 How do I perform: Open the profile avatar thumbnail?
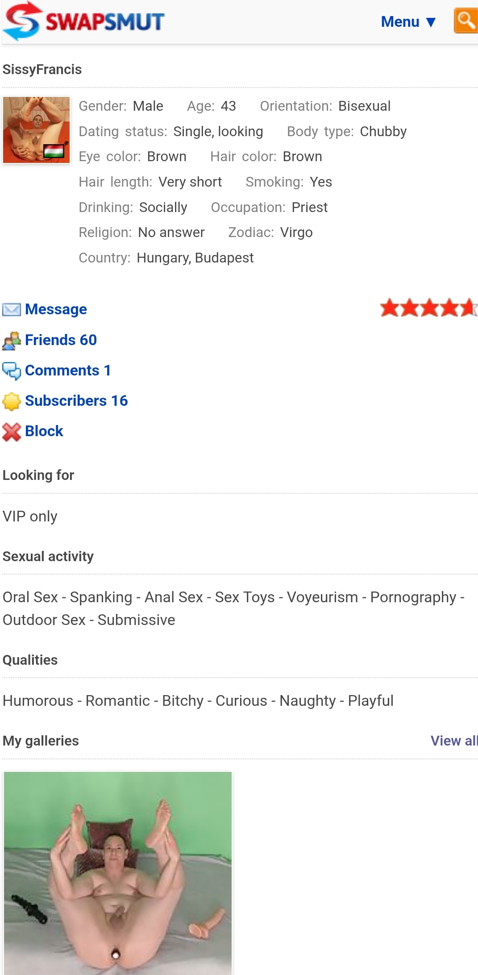[36, 130]
